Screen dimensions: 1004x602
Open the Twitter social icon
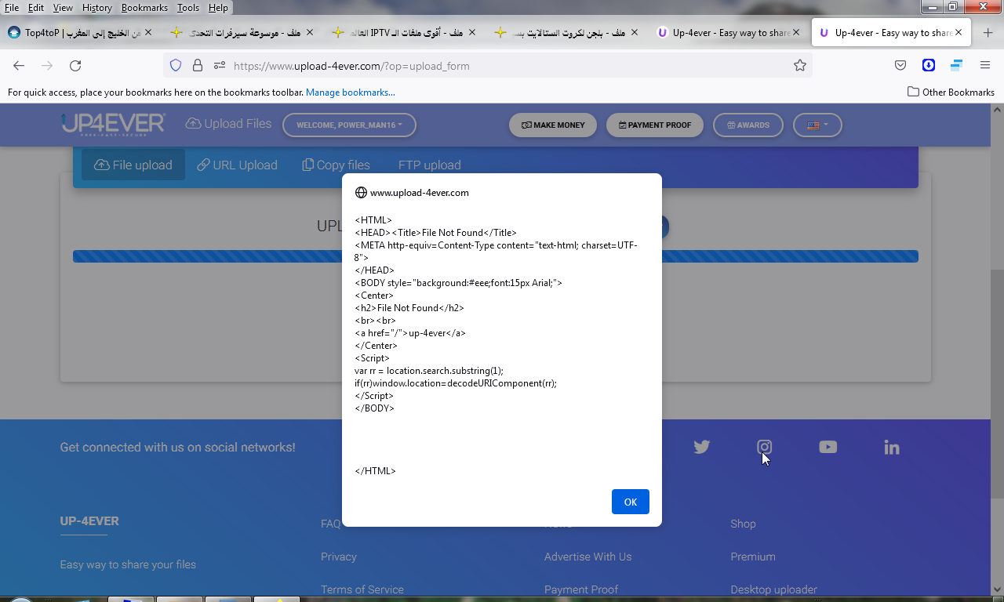[x=701, y=447]
